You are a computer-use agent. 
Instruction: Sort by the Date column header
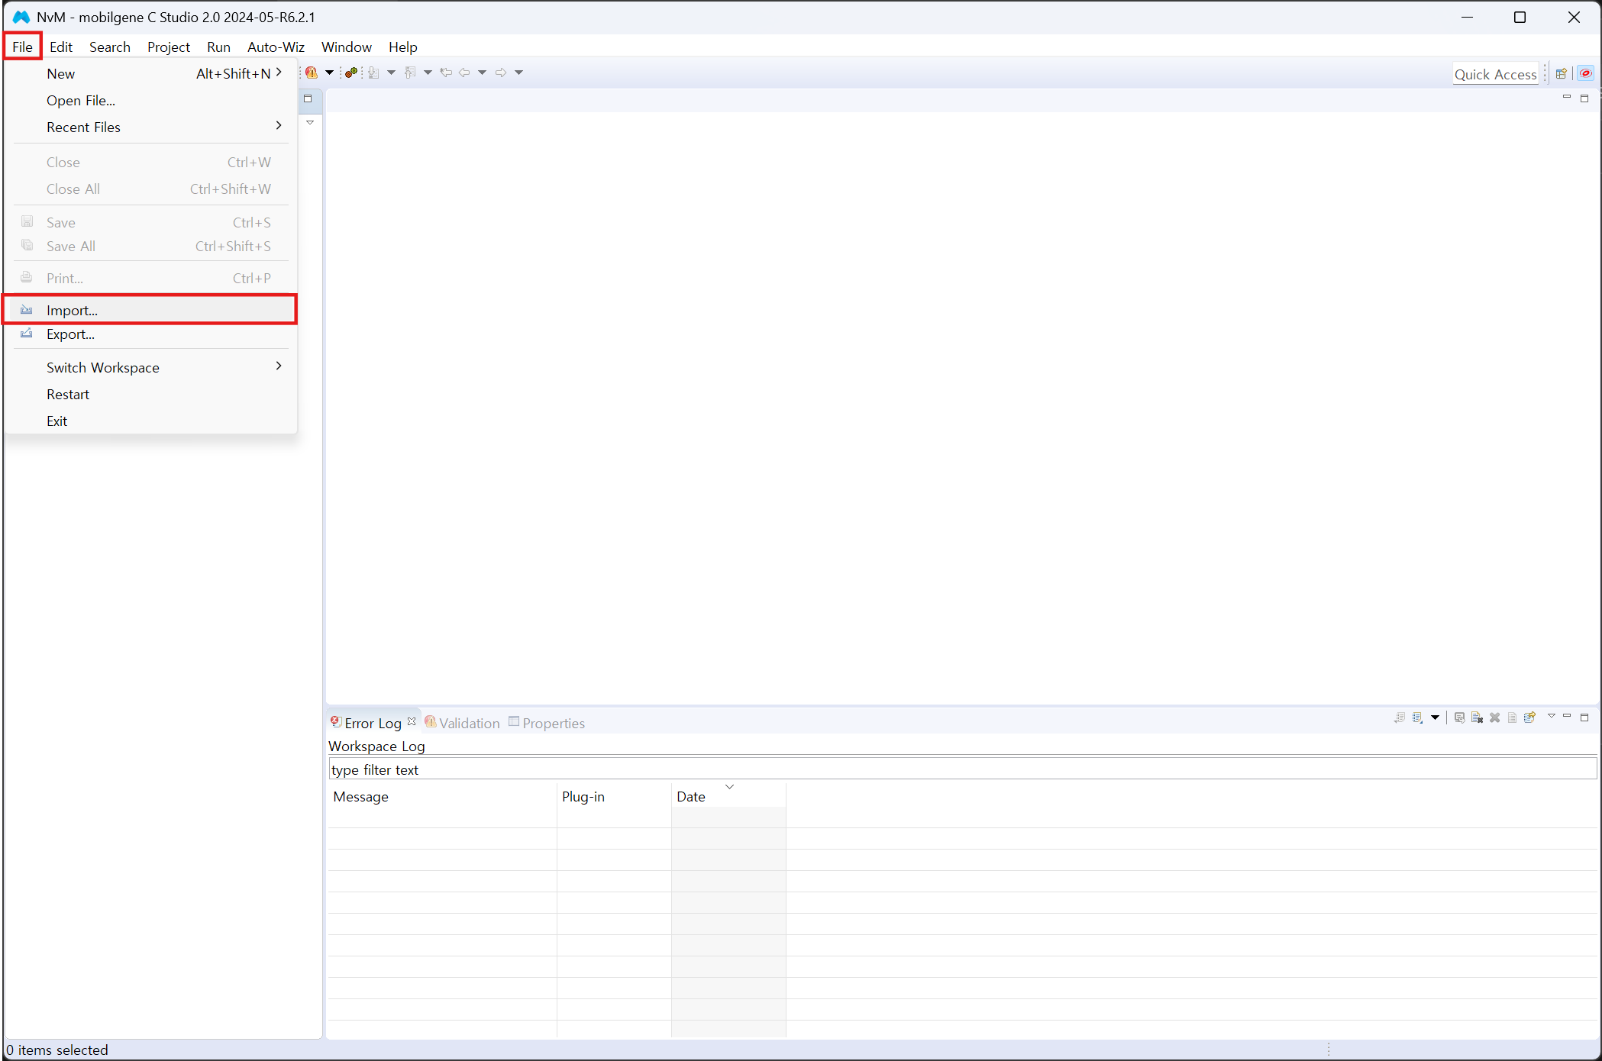point(728,796)
